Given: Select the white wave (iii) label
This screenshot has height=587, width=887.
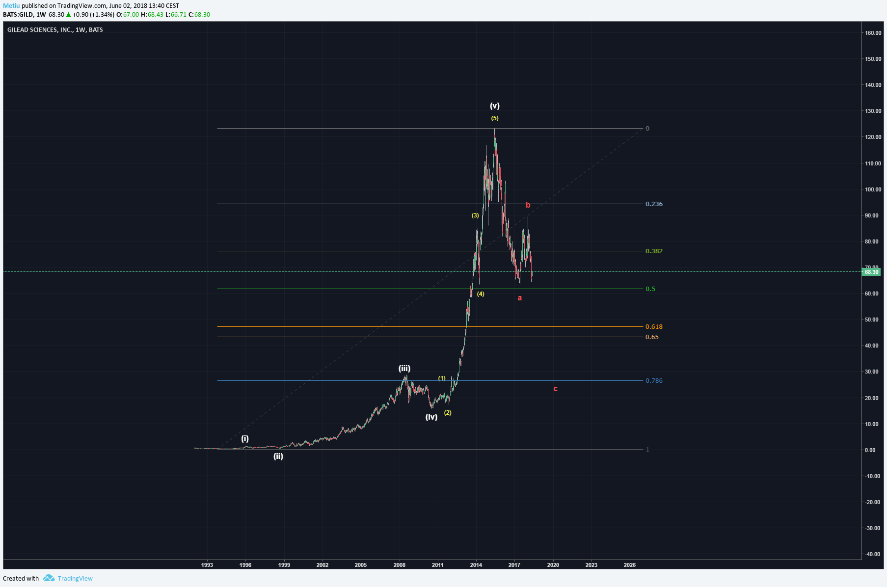Looking at the screenshot, I should pyautogui.click(x=404, y=369).
